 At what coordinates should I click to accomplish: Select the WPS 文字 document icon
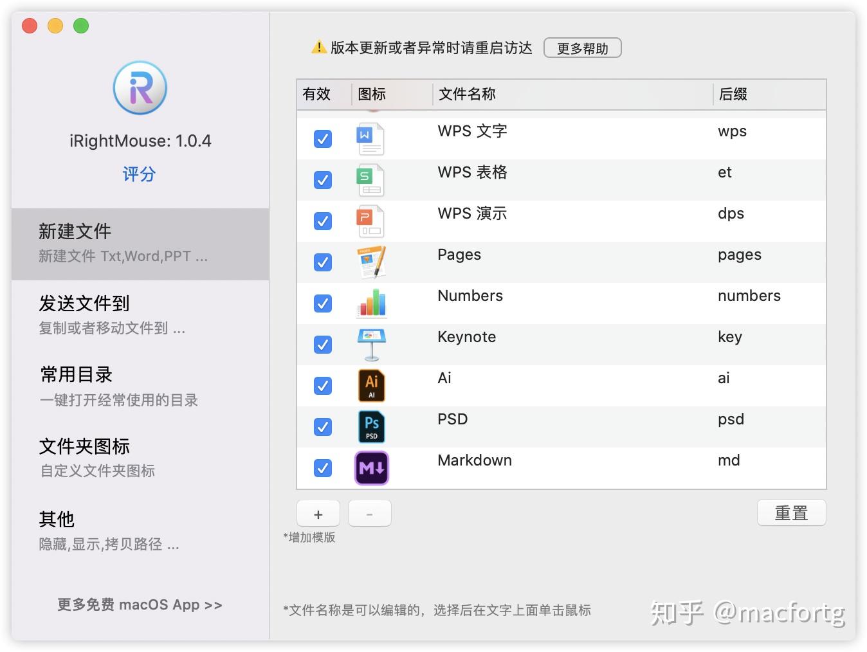click(370, 138)
